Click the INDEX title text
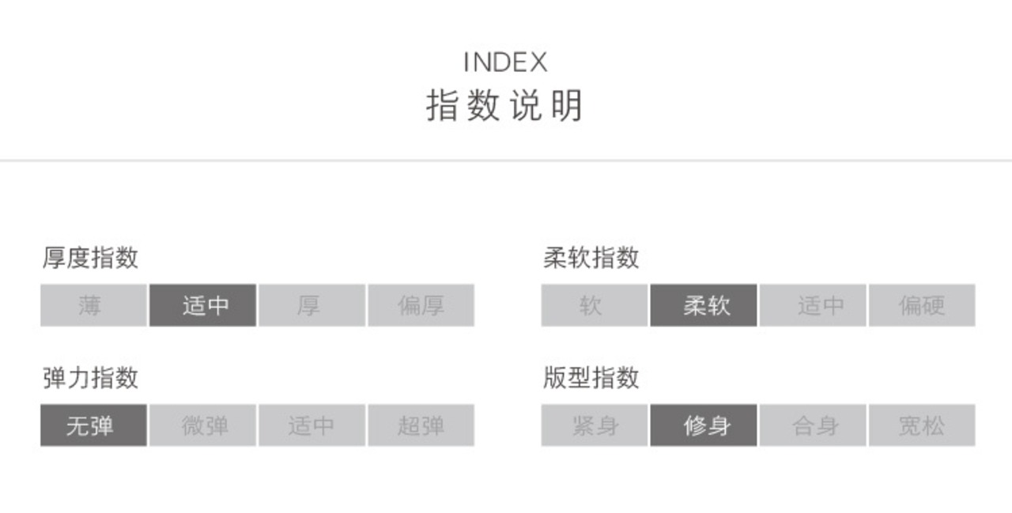The width and height of the screenshot is (1012, 513). click(505, 62)
